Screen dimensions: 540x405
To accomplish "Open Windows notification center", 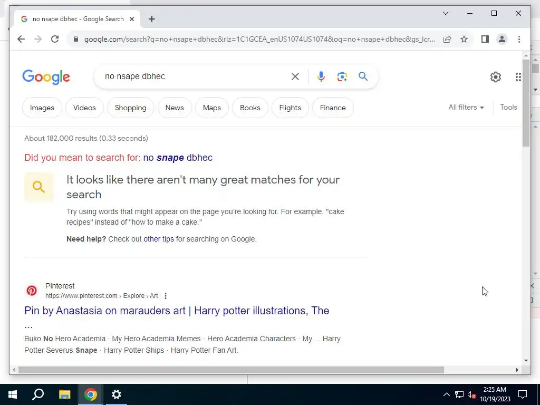I will (523, 394).
